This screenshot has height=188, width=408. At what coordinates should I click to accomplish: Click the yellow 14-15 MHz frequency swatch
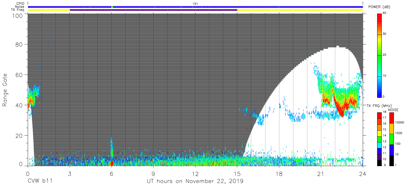(379, 133)
